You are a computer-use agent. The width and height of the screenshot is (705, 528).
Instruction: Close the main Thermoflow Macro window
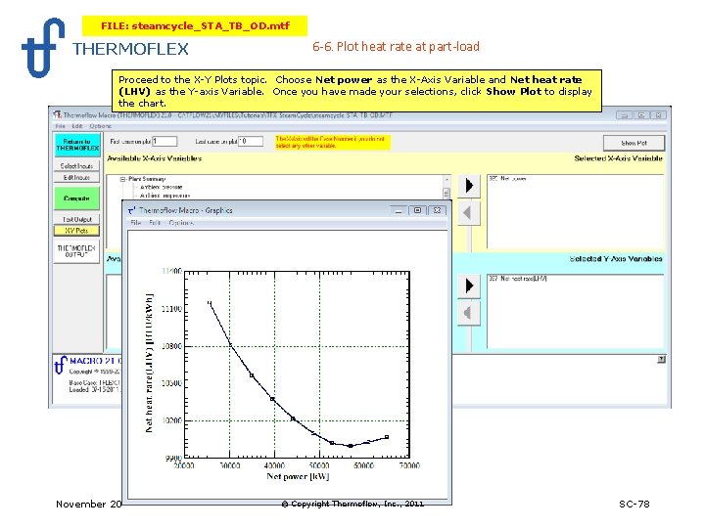pyautogui.click(x=658, y=115)
